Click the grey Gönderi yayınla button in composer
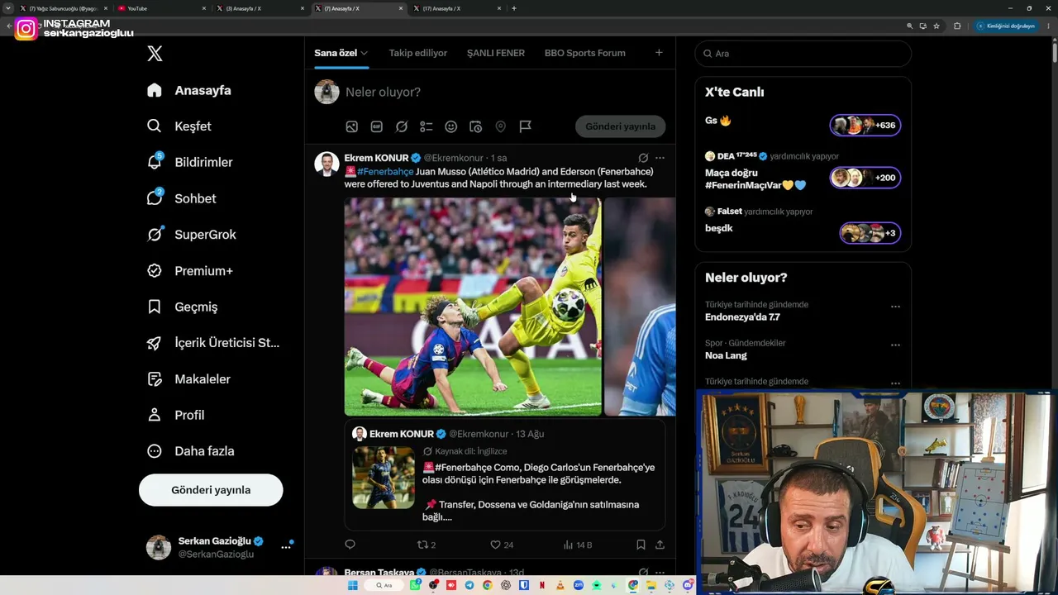The height and width of the screenshot is (595, 1058). [x=621, y=126]
